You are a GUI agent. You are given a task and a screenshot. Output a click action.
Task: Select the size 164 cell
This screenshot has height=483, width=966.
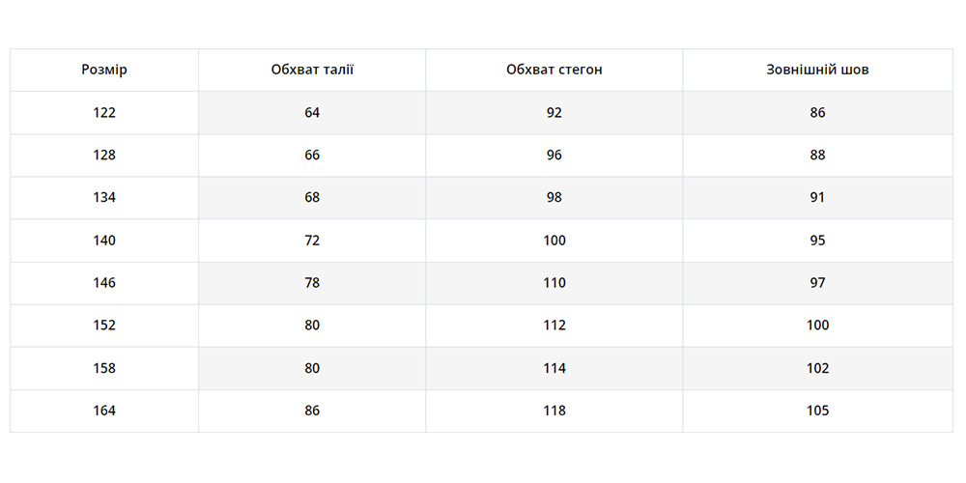(104, 411)
